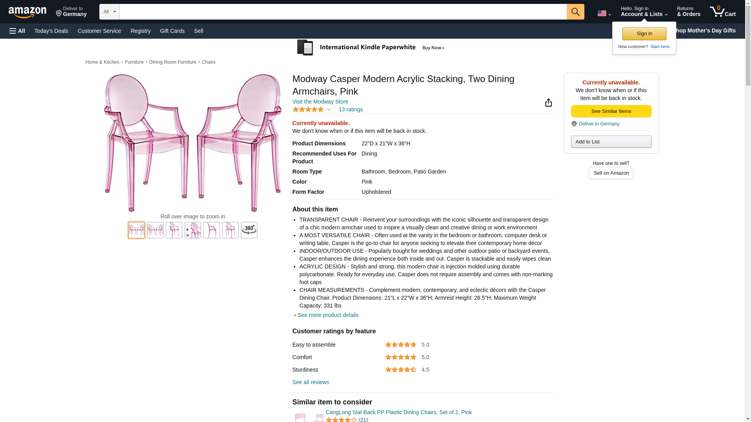Viewport: 751px width, 422px height.
Task: Click the share icon
Action: 548,102
